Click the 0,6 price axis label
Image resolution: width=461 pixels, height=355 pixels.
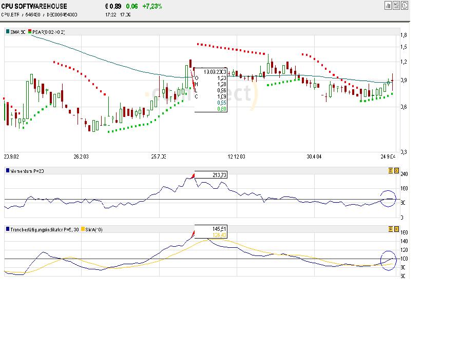click(x=404, y=107)
